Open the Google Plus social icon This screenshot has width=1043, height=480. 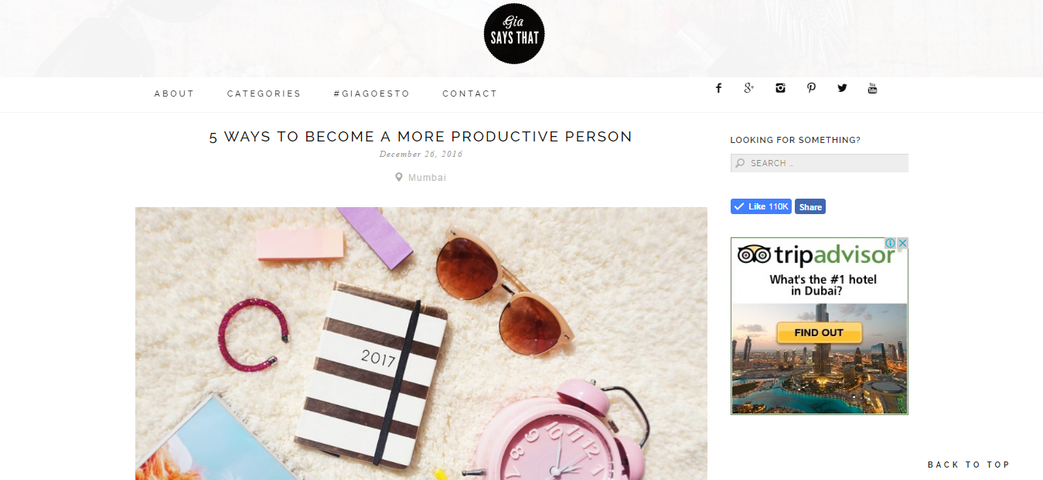pyautogui.click(x=748, y=88)
